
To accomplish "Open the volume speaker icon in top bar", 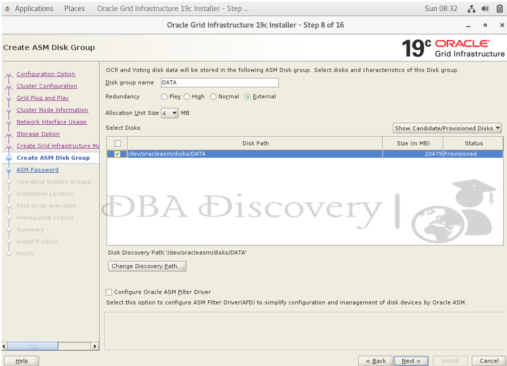I will pos(485,9).
